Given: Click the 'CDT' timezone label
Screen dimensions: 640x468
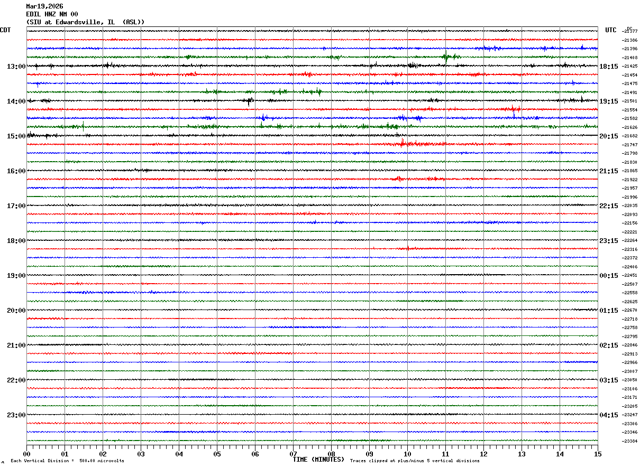Looking at the screenshot, I should pyautogui.click(x=5, y=30).
